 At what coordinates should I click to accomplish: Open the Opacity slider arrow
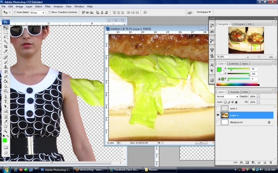tap(258, 96)
